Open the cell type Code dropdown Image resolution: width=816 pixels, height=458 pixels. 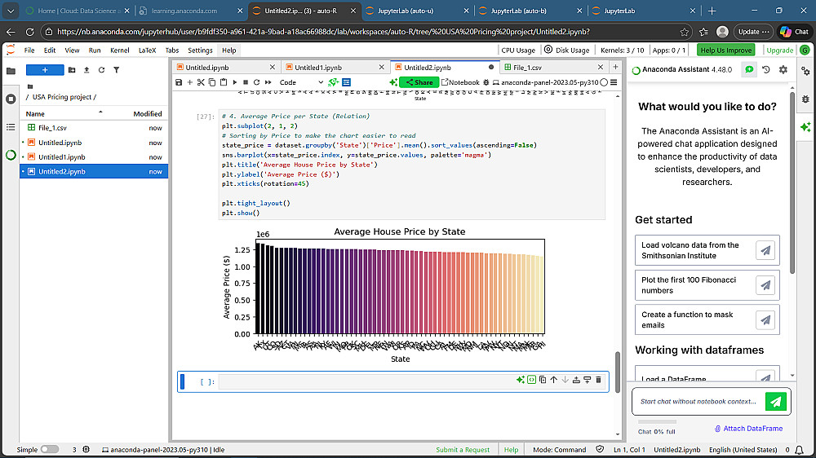(x=300, y=82)
